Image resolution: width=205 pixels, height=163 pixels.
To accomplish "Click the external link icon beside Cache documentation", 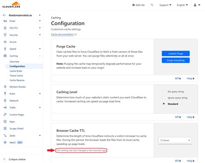I will pos(75,34).
